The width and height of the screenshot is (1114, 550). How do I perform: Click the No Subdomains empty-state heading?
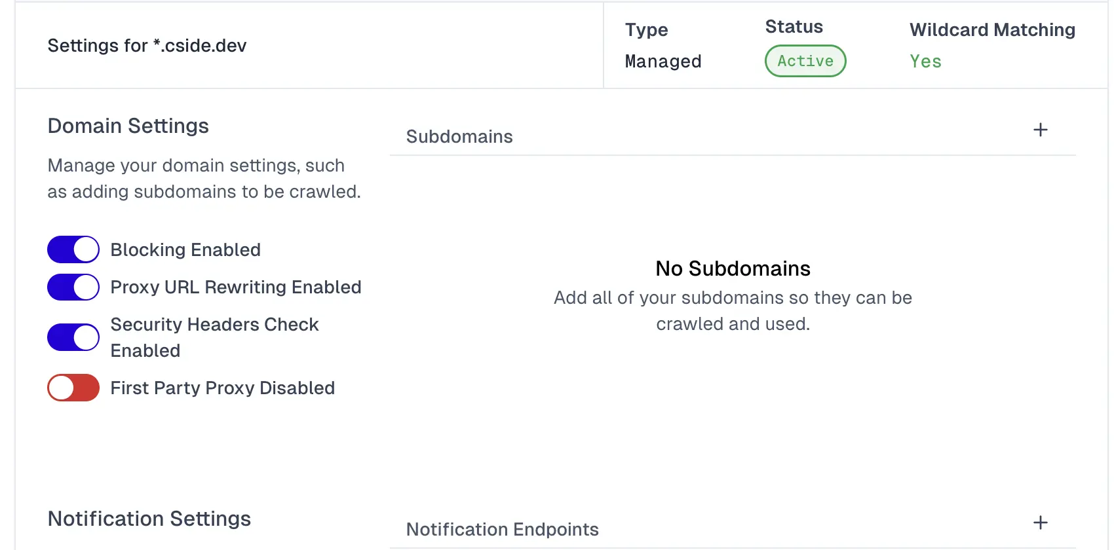coord(733,268)
